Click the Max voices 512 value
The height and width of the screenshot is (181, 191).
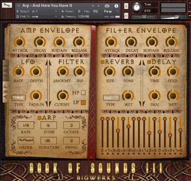tap(95, 11)
